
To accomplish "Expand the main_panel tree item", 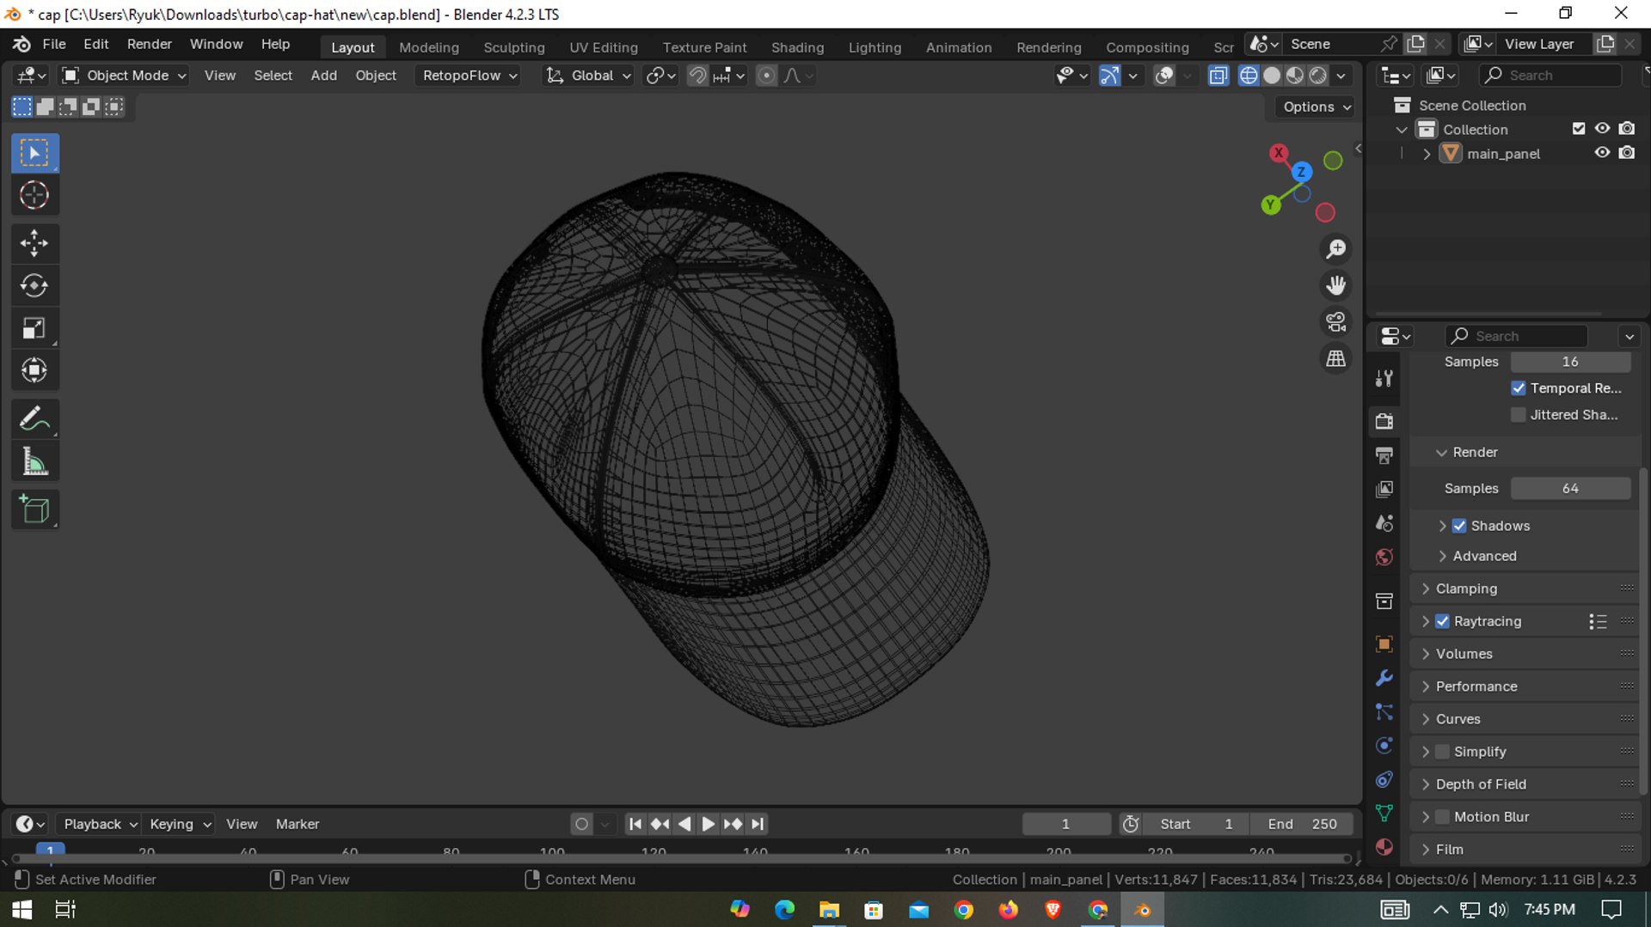I will point(1427,154).
